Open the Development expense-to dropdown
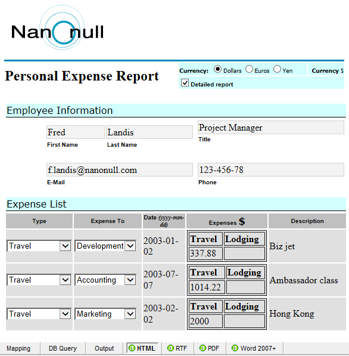 (x=105, y=246)
